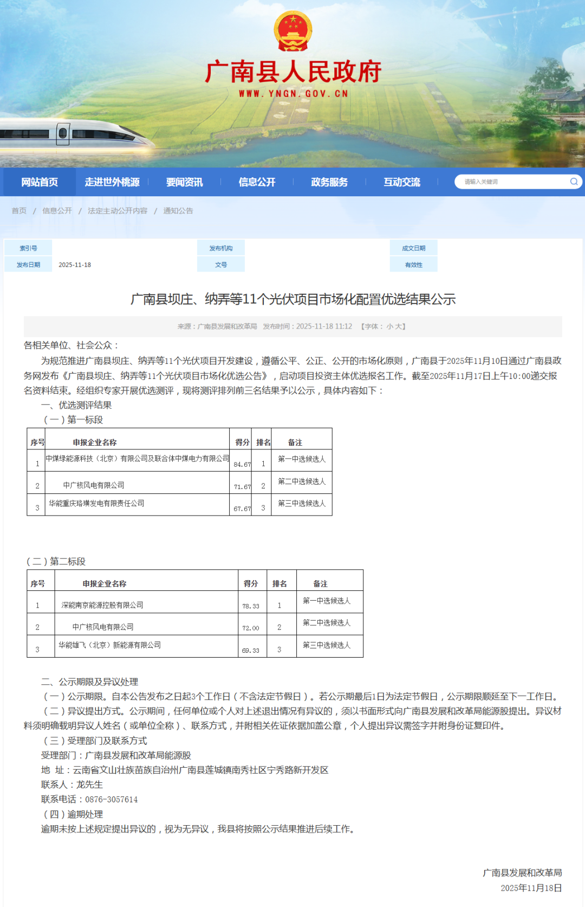Open the 走进世外桃源 nav item
585x907 pixels.
point(112,182)
